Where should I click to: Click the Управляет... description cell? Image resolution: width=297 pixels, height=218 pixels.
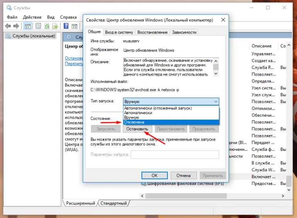click(263, 54)
